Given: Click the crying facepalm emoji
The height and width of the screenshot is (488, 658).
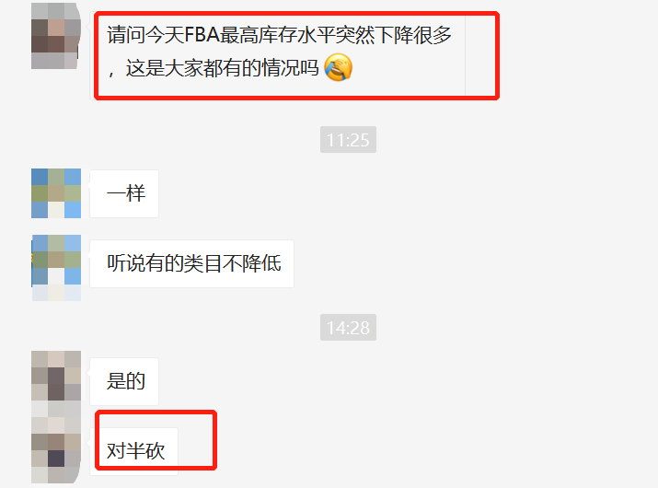Looking at the screenshot, I should tap(339, 67).
